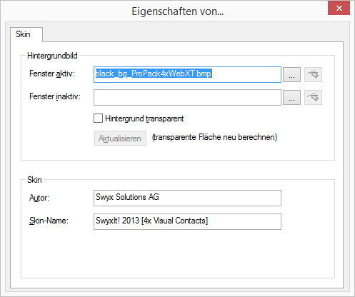
Task: Click into the empty Fenster inaktiv field
Action: tap(187, 97)
